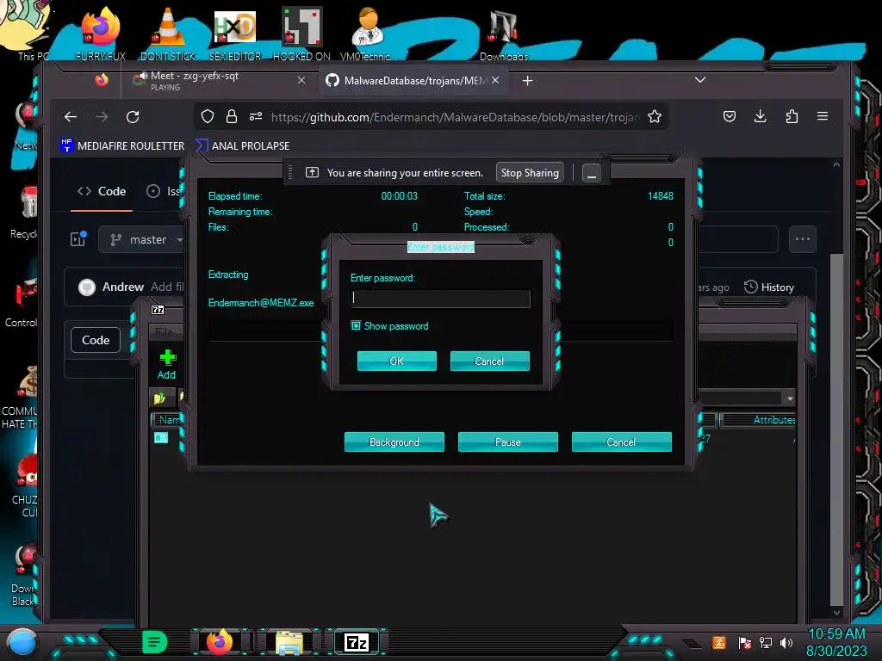
Task: Confirm password with OK button
Action: [x=396, y=361]
